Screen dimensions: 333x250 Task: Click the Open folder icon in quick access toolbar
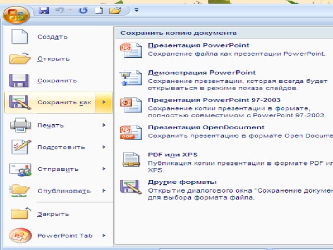(x=115, y=10)
